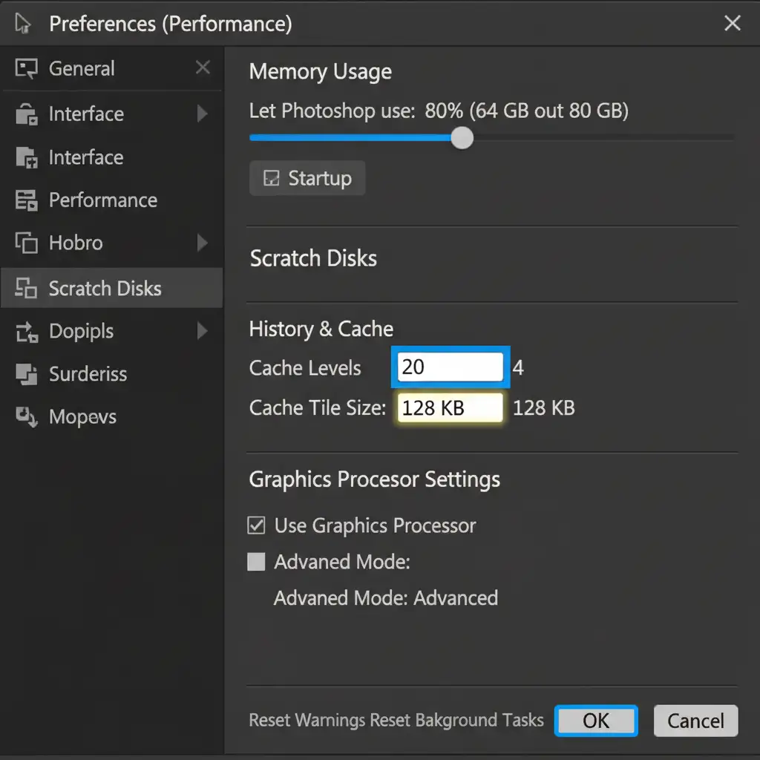Disable the Use Graphics Processor checkbox
Image resolution: width=760 pixels, height=760 pixels.
coord(256,526)
